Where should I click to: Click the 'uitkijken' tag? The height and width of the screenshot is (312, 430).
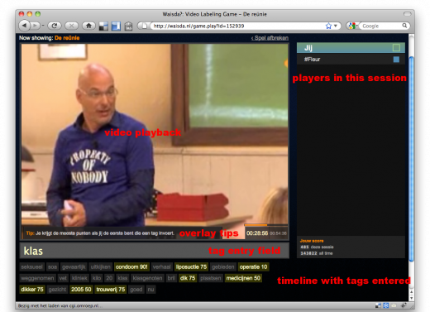click(100, 266)
